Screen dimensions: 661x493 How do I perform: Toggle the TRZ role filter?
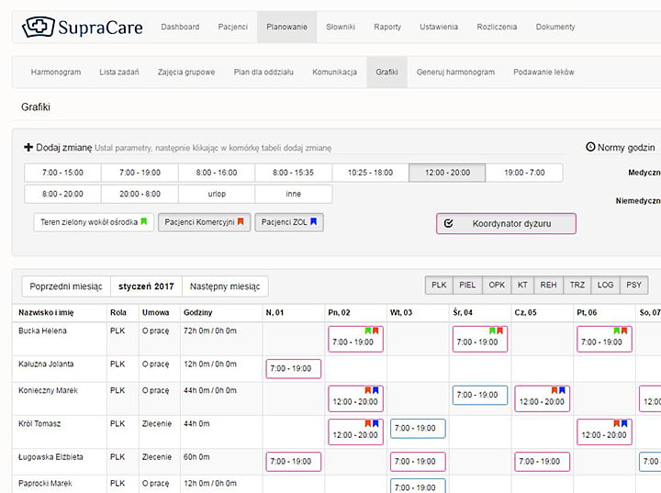coord(577,286)
